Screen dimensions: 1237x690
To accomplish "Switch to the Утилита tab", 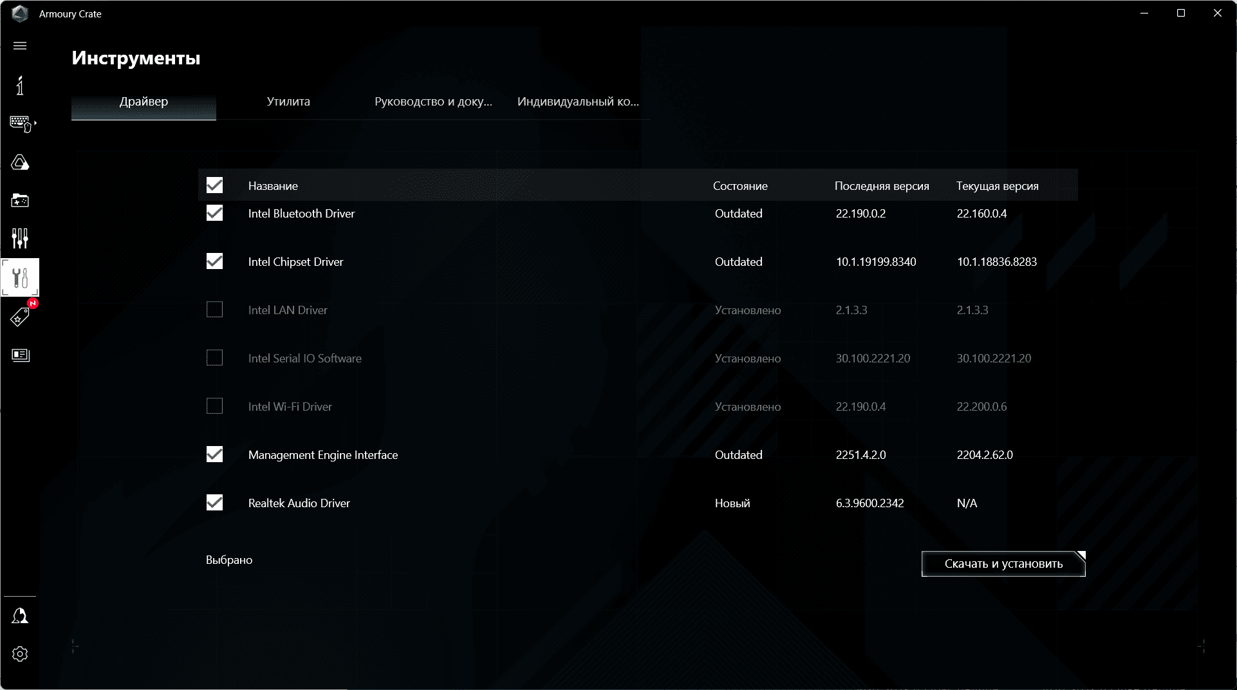I will point(288,102).
